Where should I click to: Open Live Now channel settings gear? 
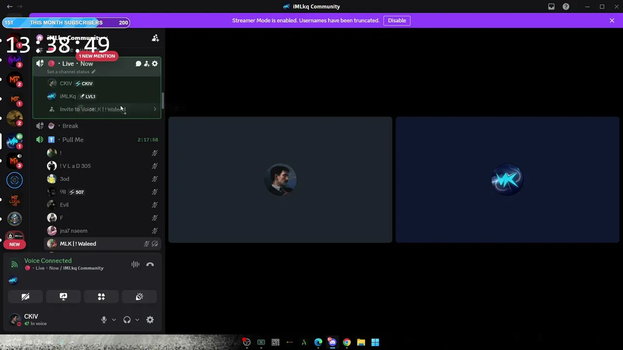[x=155, y=64]
